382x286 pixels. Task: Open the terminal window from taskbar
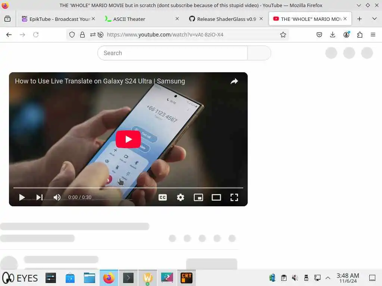point(128,278)
